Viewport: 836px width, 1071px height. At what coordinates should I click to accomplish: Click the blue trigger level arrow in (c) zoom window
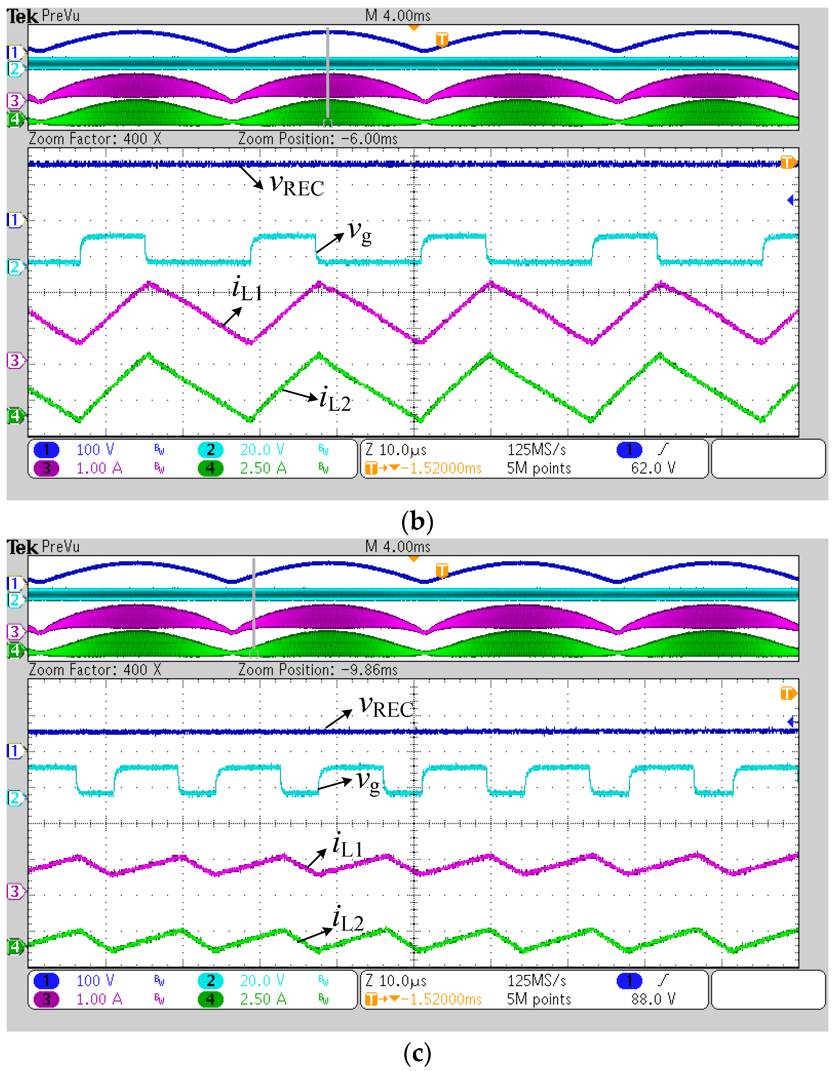click(792, 722)
